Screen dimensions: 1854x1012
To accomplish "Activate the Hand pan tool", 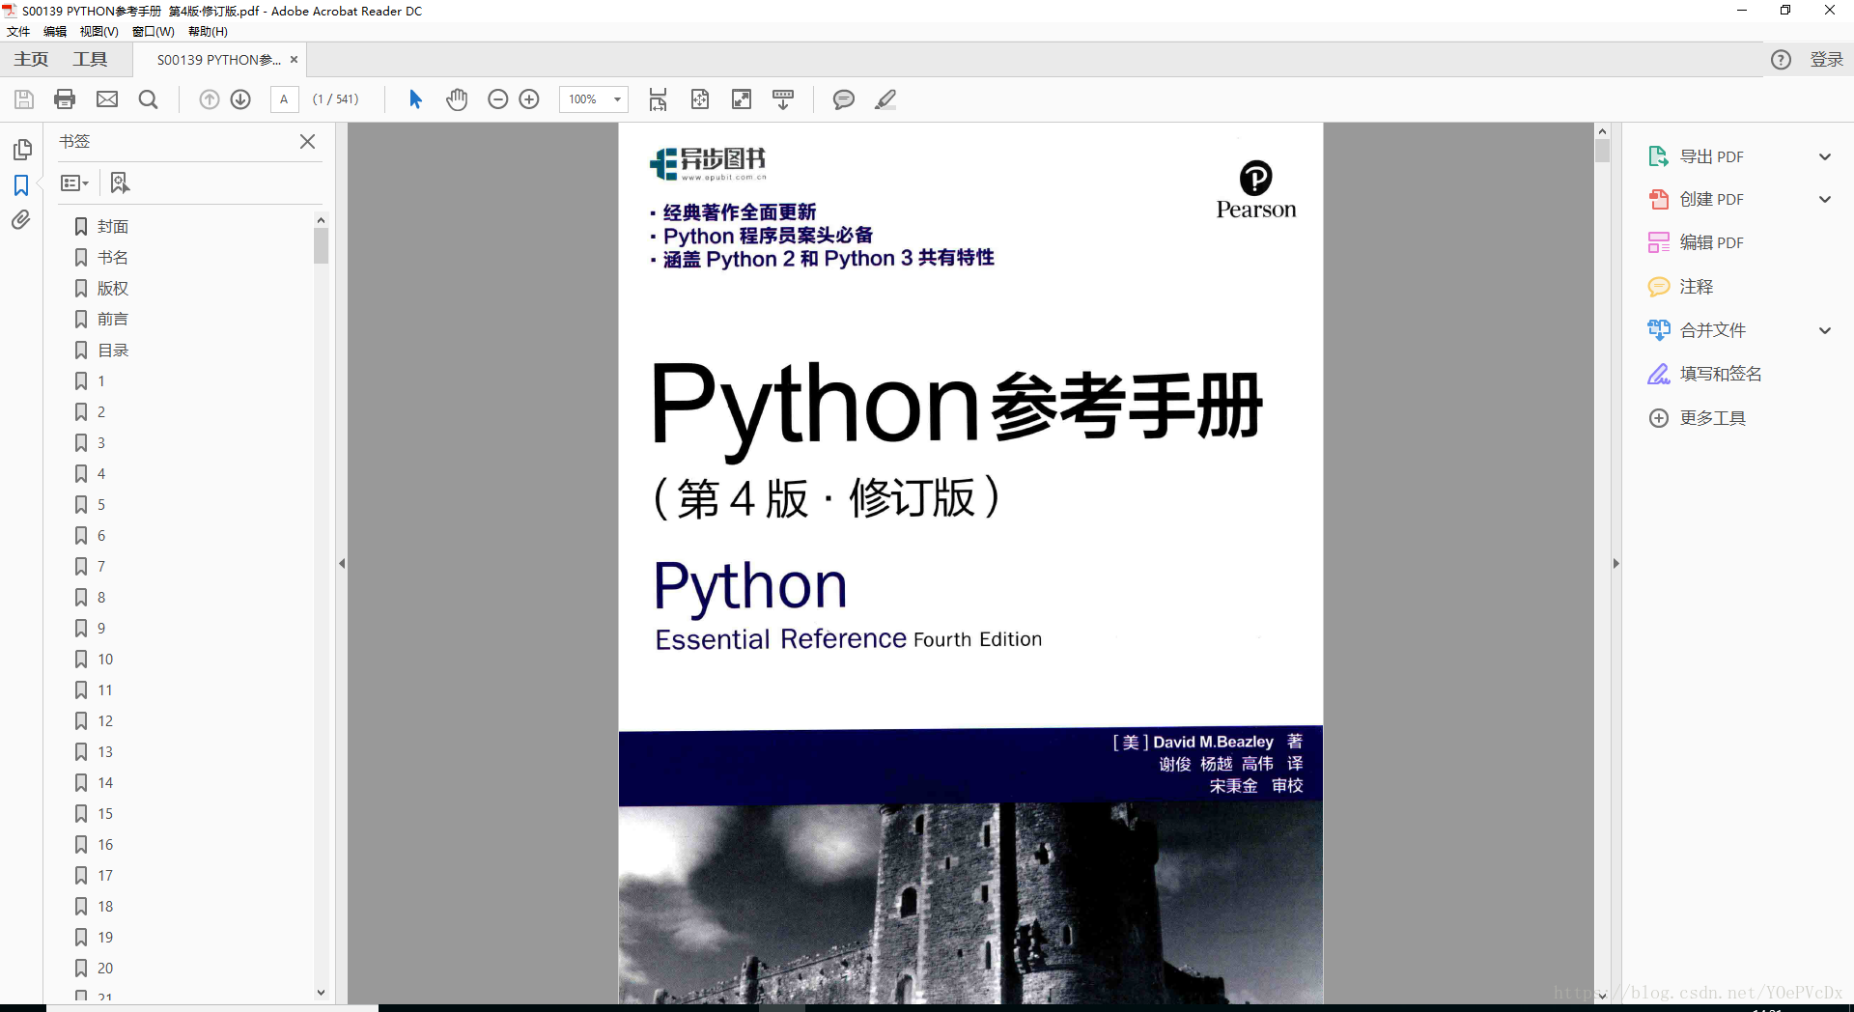I will (x=457, y=99).
